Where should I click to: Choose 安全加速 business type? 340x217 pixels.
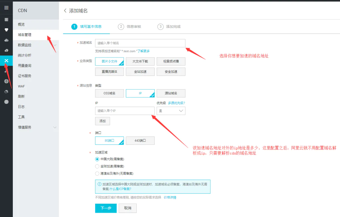(x=171, y=72)
